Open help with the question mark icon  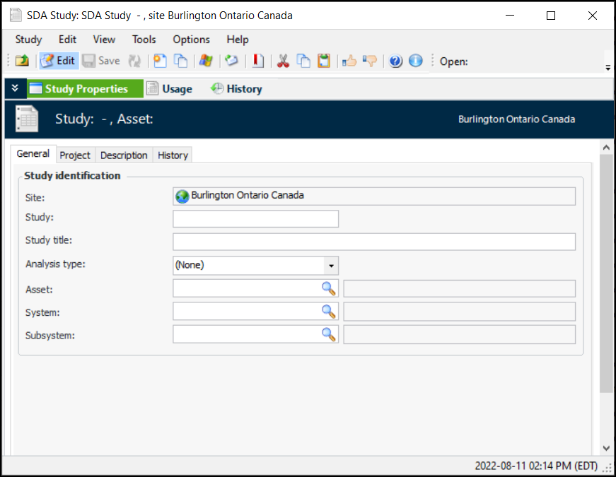[395, 61]
